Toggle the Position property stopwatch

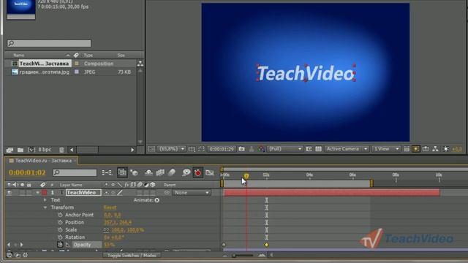point(60,222)
